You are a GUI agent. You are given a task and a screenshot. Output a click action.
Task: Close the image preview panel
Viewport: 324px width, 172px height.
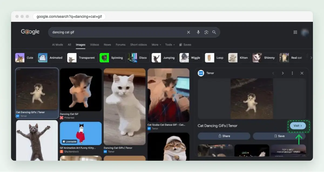click(x=302, y=73)
